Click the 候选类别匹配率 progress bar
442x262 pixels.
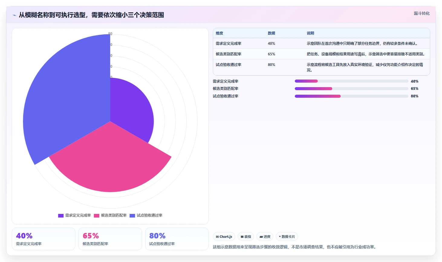(x=351, y=89)
